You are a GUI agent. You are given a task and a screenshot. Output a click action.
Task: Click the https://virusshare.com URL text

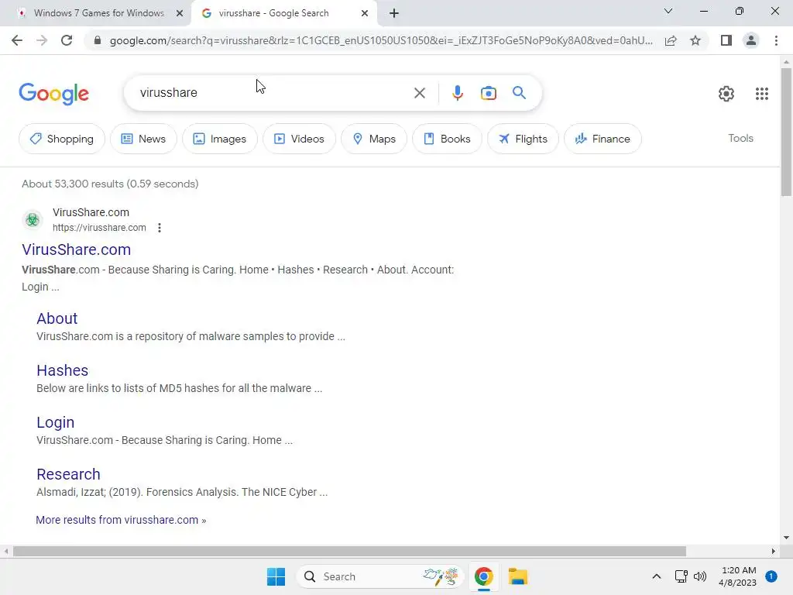pyautogui.click(x=99, y=228)
